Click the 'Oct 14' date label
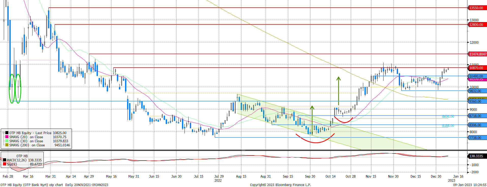Image resolution: width=487 pixels, height=187 pixels. pyautogui.click(x=330, y=176)
